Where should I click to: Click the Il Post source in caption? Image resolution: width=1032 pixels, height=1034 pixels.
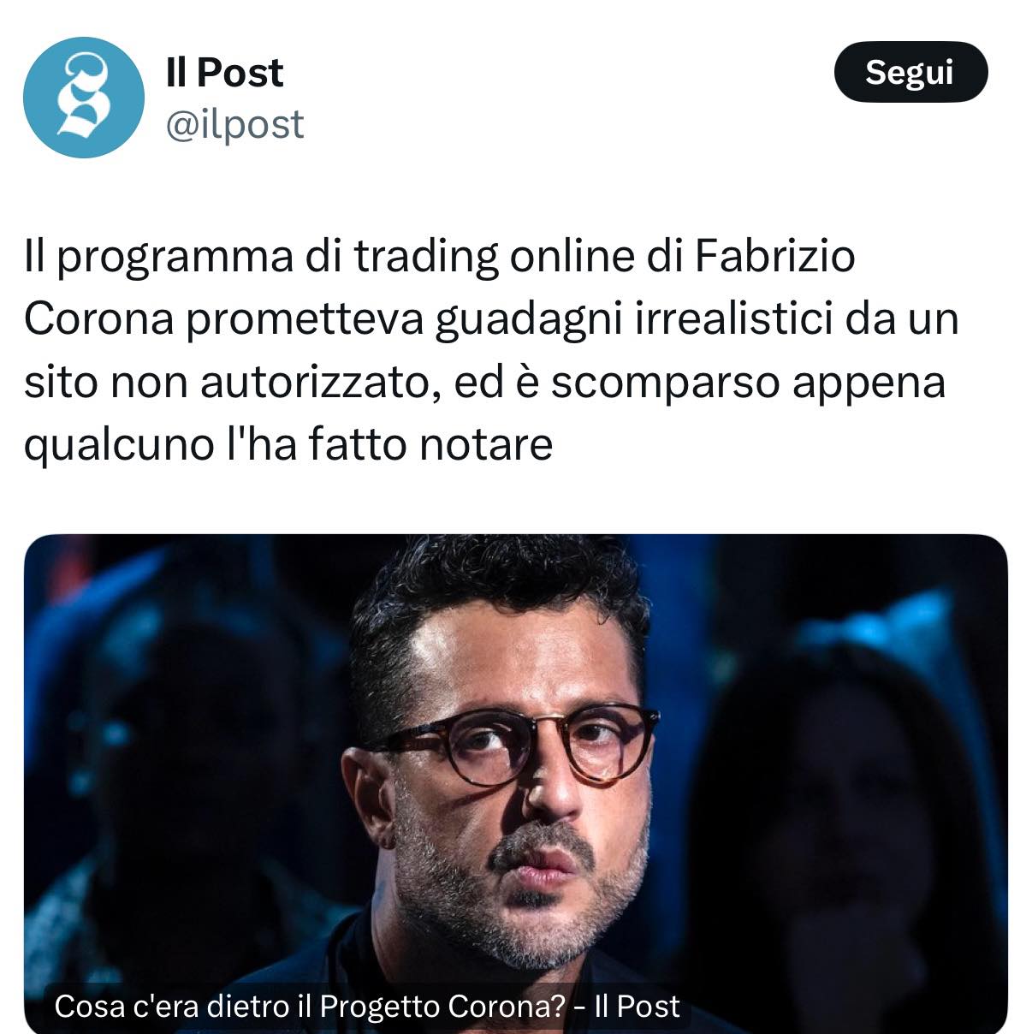tap(638, 1006)
